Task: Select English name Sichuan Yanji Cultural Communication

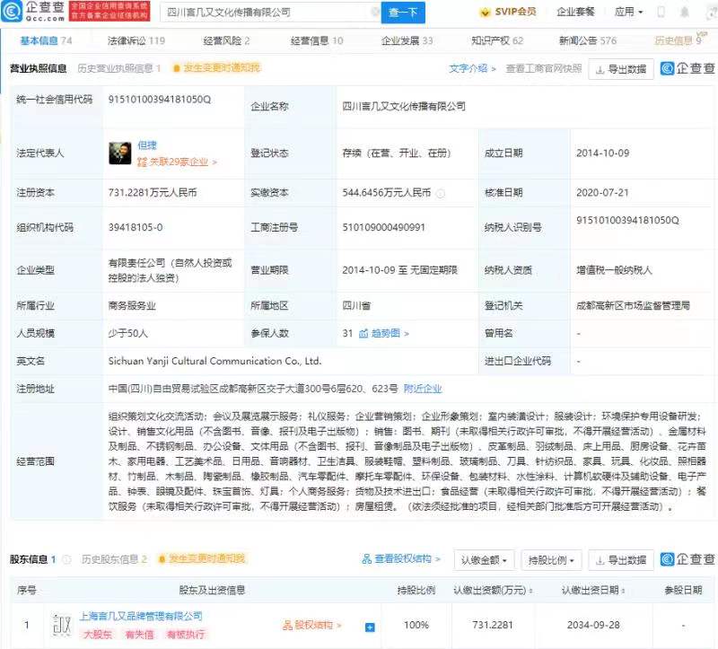Action: coord(215,361)
